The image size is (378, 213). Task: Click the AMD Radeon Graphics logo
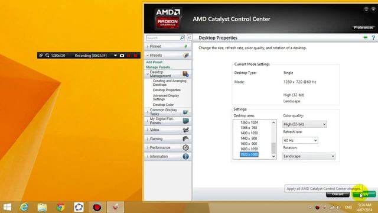click(168, 18)
